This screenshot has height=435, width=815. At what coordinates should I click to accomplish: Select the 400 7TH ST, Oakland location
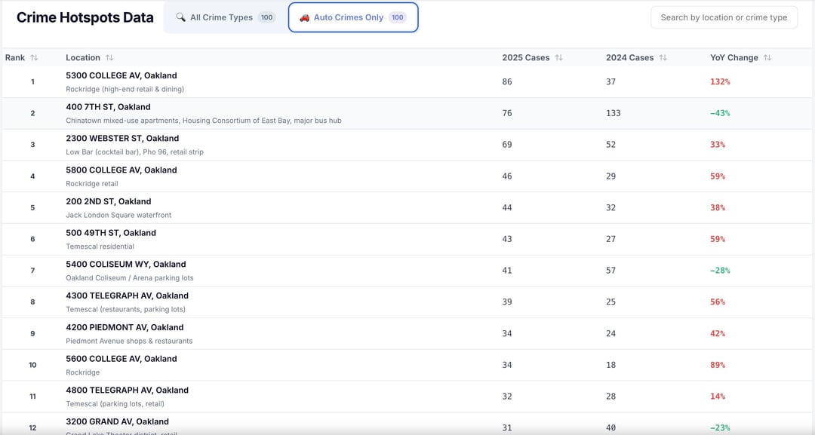coord(108,107)
